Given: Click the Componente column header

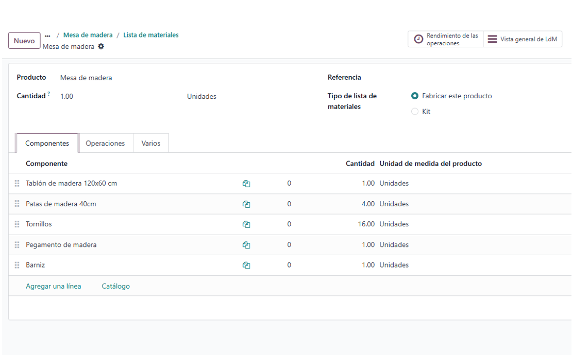Looking at the screenshot, I should pyautogui.click(x=47, y=164).
